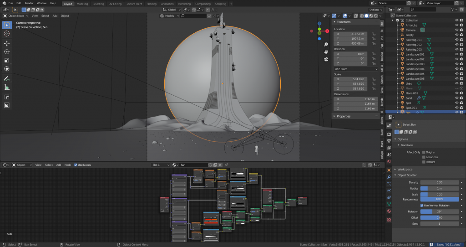Click the Sun material name field
The width and height of the screenshot is (466, 247).
193,165
